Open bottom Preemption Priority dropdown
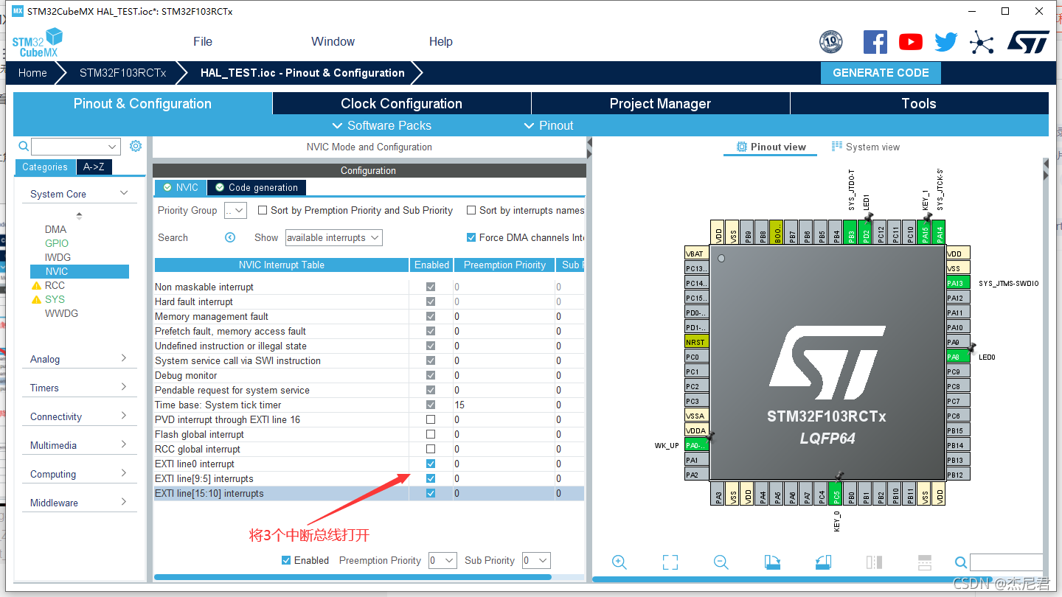 tap(442, 560)
